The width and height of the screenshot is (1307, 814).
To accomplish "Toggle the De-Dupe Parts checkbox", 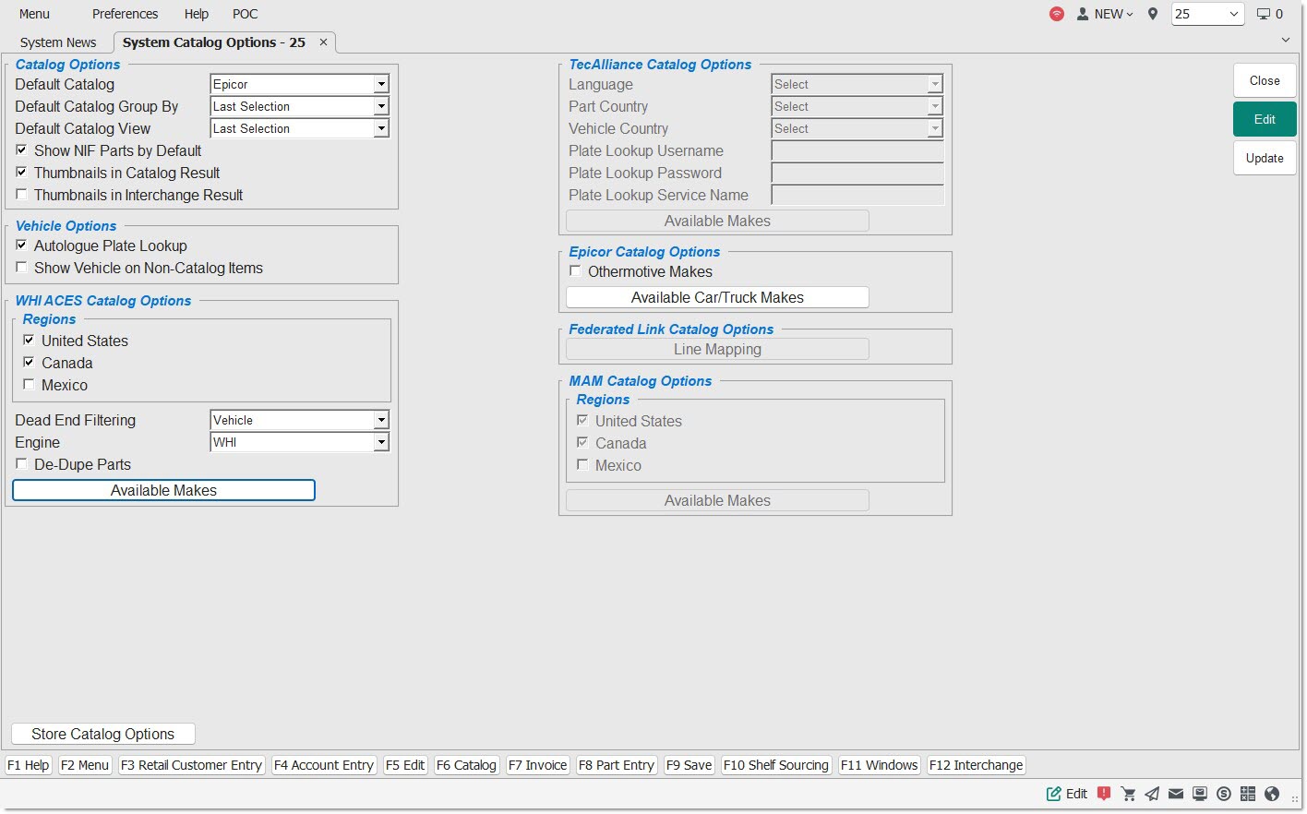I will pos(22,464).
